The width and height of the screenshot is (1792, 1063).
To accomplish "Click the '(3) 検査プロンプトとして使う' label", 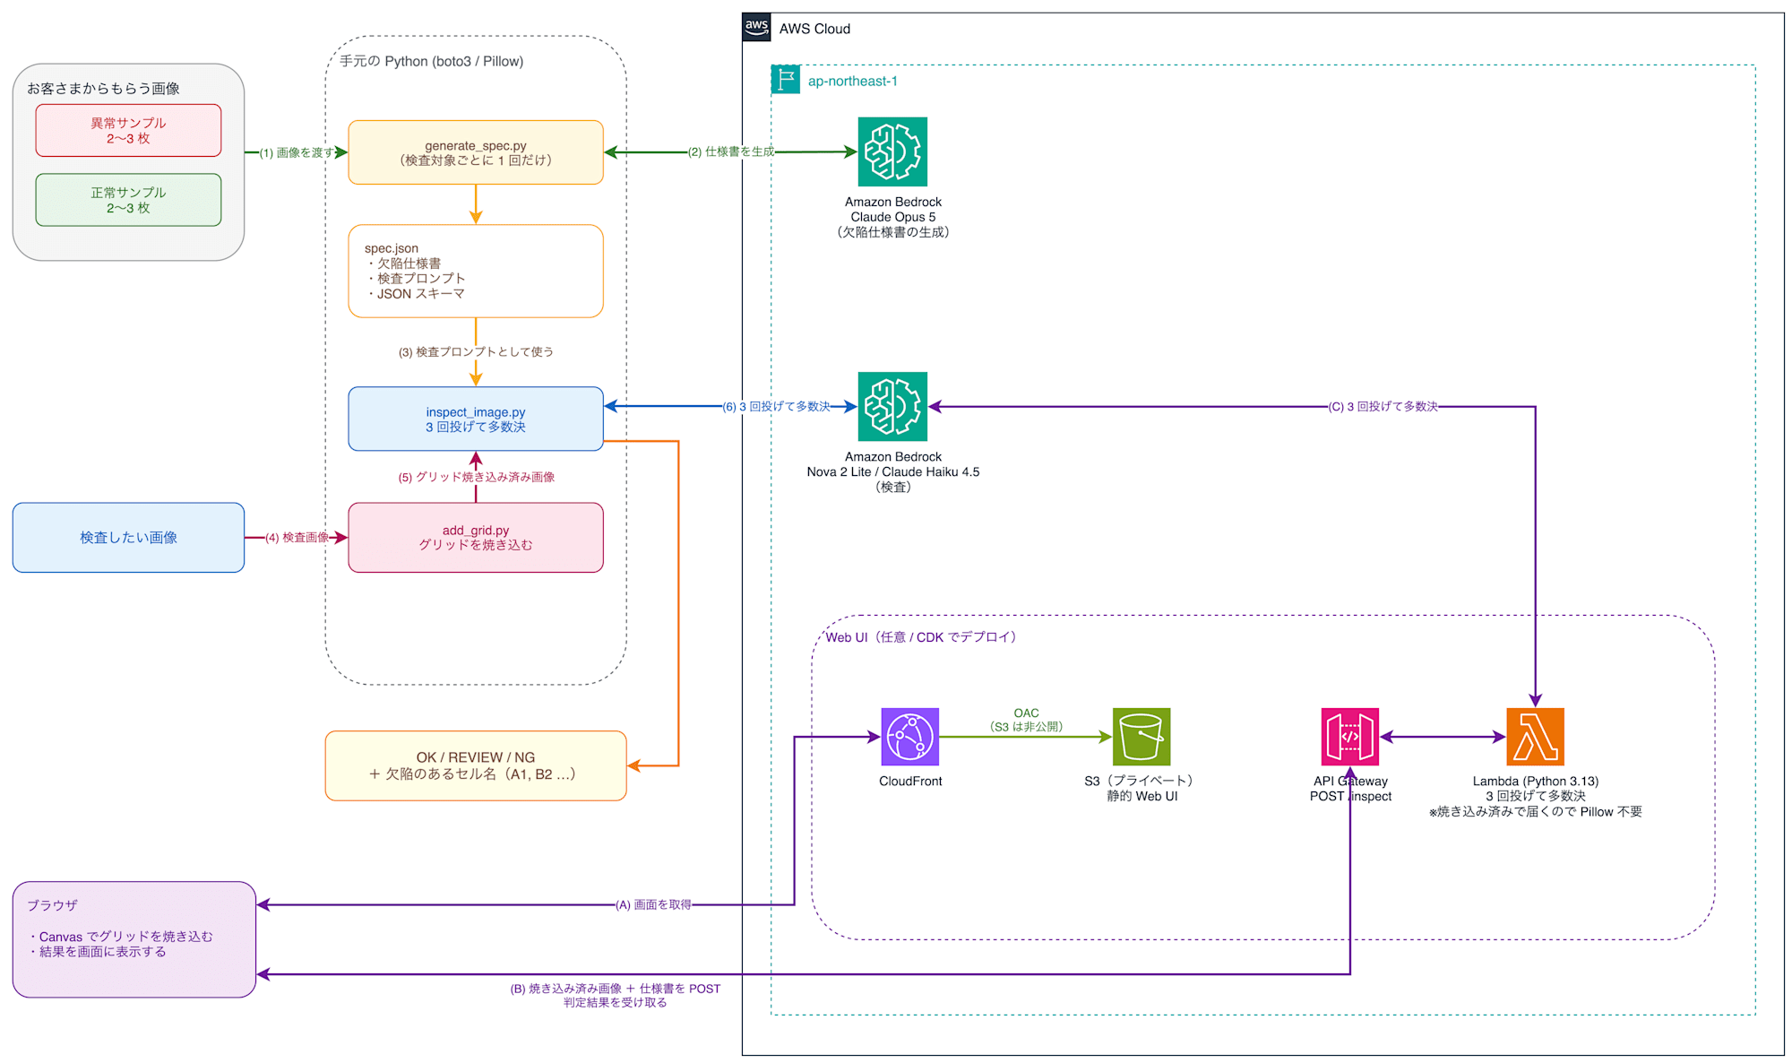I will point(476,352).
